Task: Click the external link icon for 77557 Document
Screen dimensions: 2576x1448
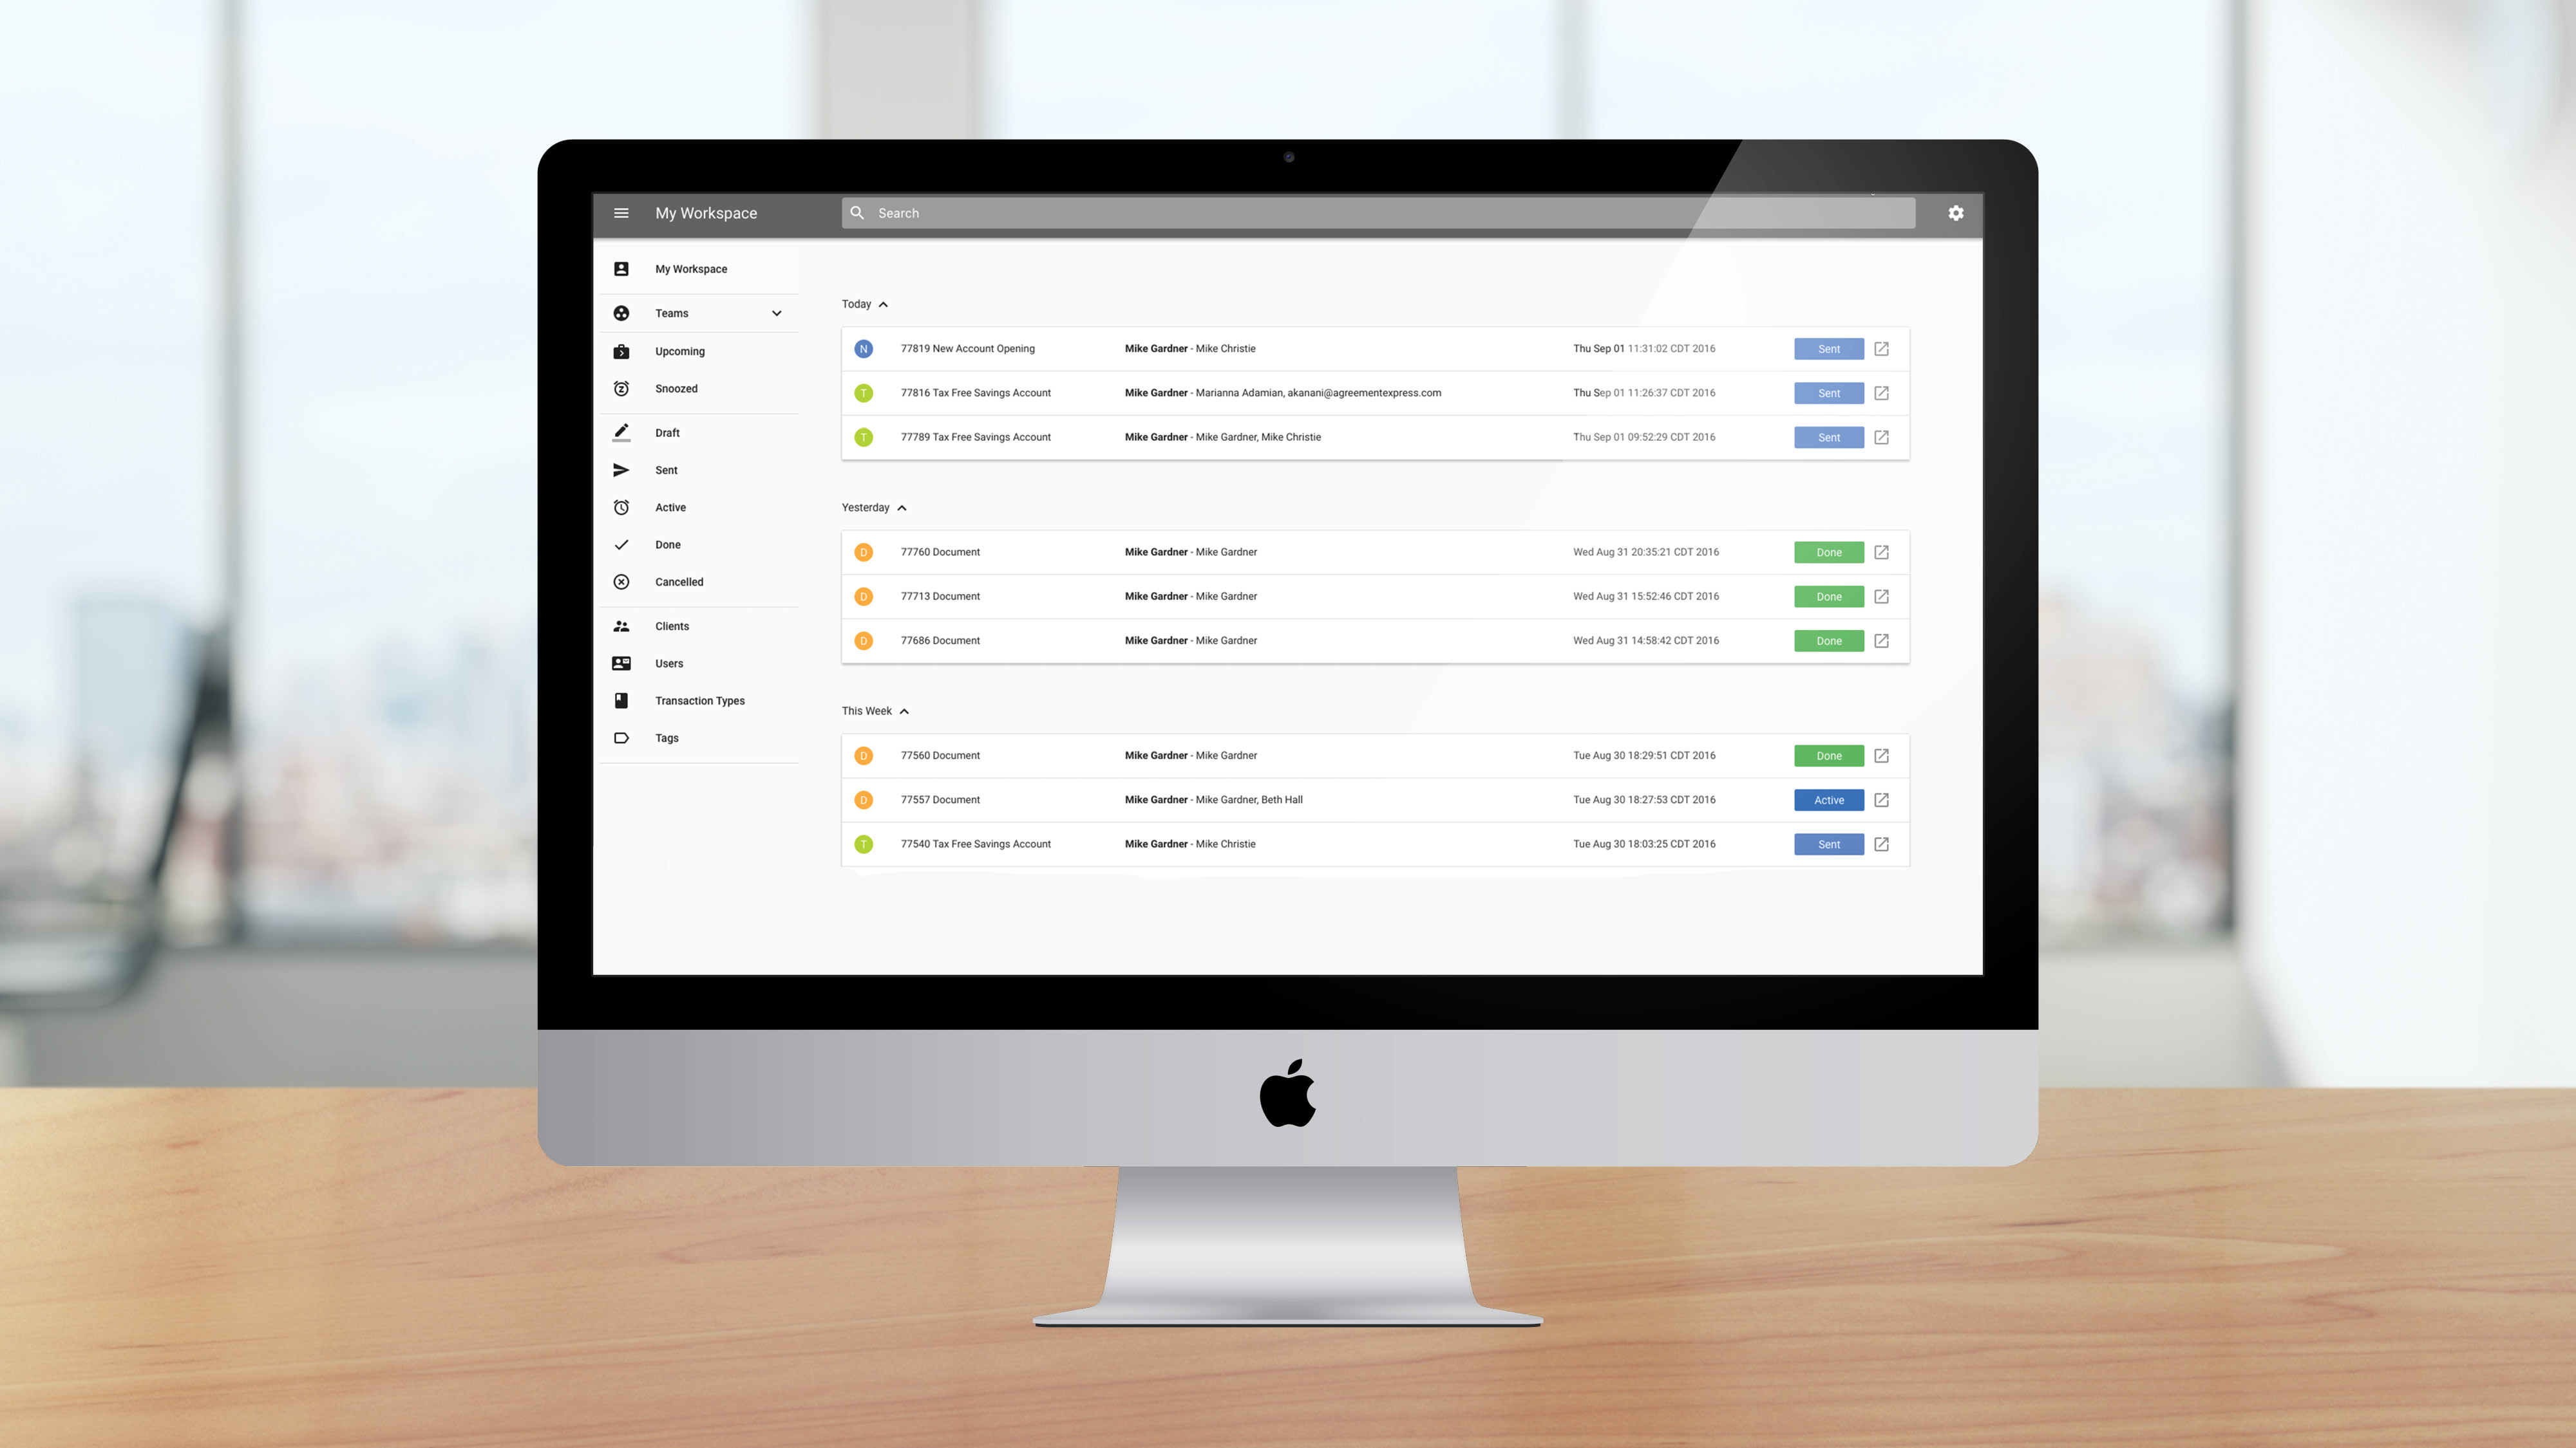Action: click(x=1882, y=799)
